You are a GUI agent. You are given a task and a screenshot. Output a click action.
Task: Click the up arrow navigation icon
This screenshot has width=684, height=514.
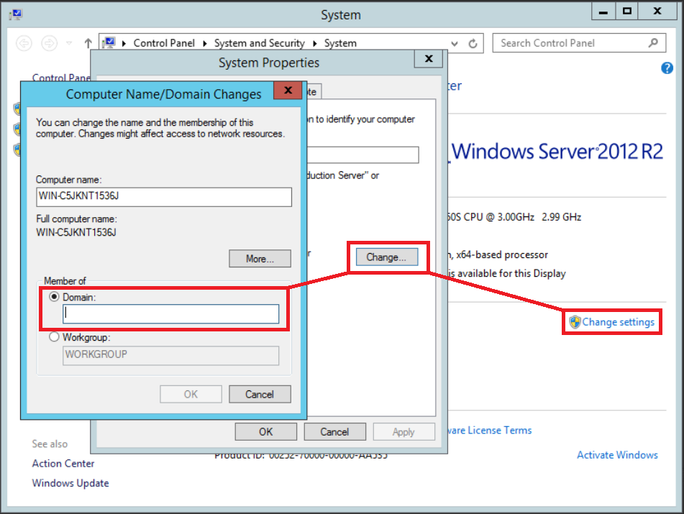88,43
